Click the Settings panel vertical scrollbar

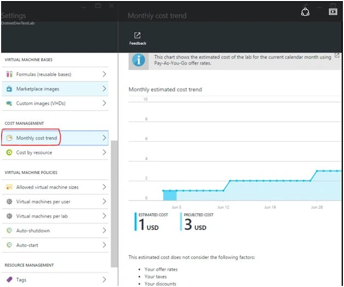[114, 204]
